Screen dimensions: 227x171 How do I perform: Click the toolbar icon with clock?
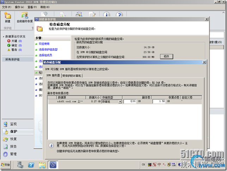click(x=44, y=14)
